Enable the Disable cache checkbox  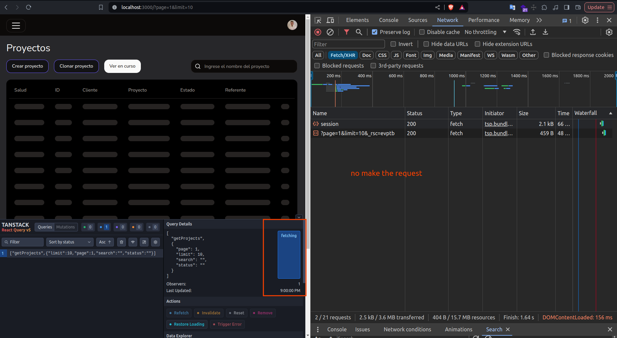pyautogui.click(x=422, y=32)
